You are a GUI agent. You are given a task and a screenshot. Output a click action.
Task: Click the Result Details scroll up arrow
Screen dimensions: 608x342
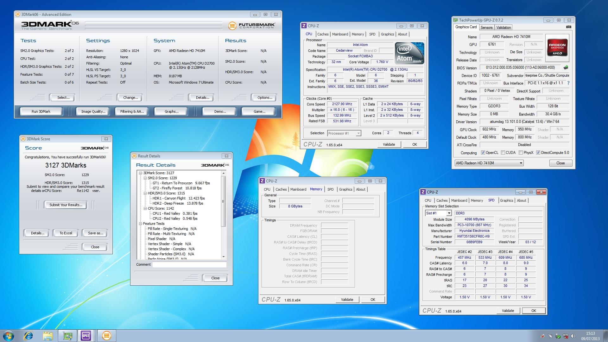click(223, 173)
